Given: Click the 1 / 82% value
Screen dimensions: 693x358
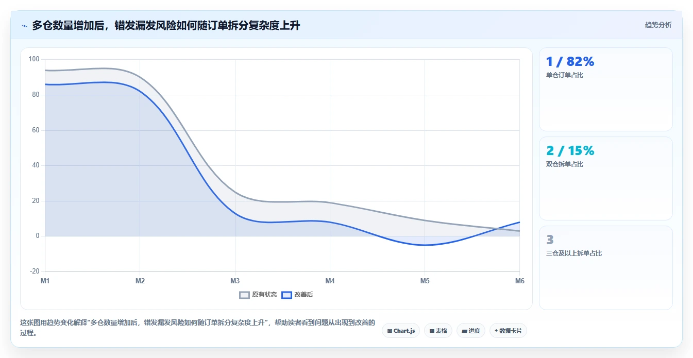Looking at the screenshot, I should point(570,62).
